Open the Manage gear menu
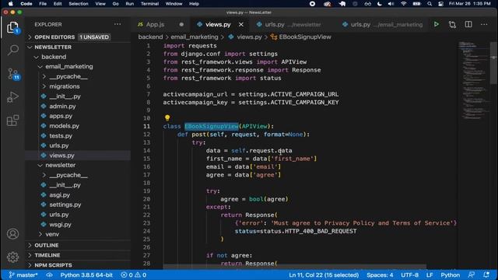 point(12,257)
